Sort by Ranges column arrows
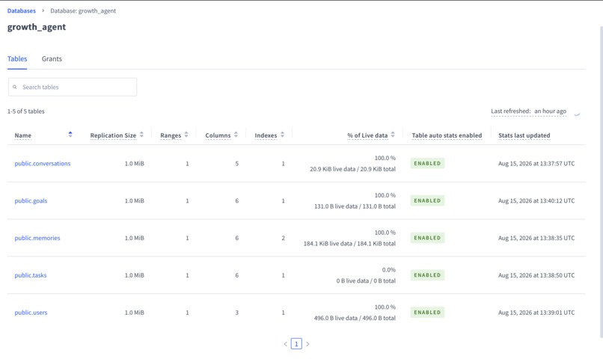This screenshot has width=603, height=362. point(186,135)
